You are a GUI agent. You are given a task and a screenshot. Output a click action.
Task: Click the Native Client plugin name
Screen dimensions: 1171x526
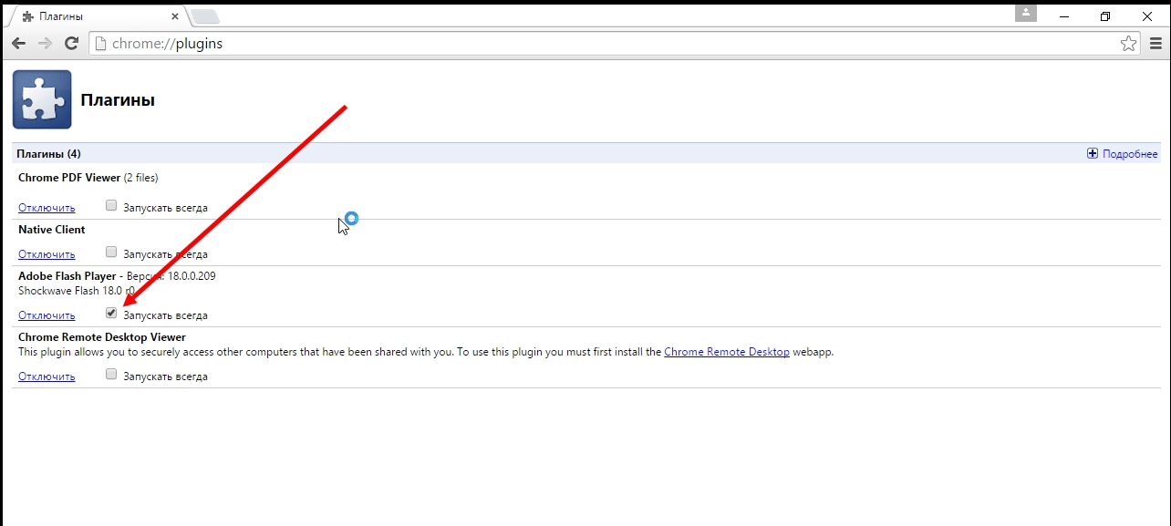point(52,230)
